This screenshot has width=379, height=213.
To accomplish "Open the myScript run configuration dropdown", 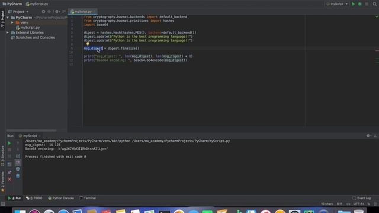I will point(337,4).
